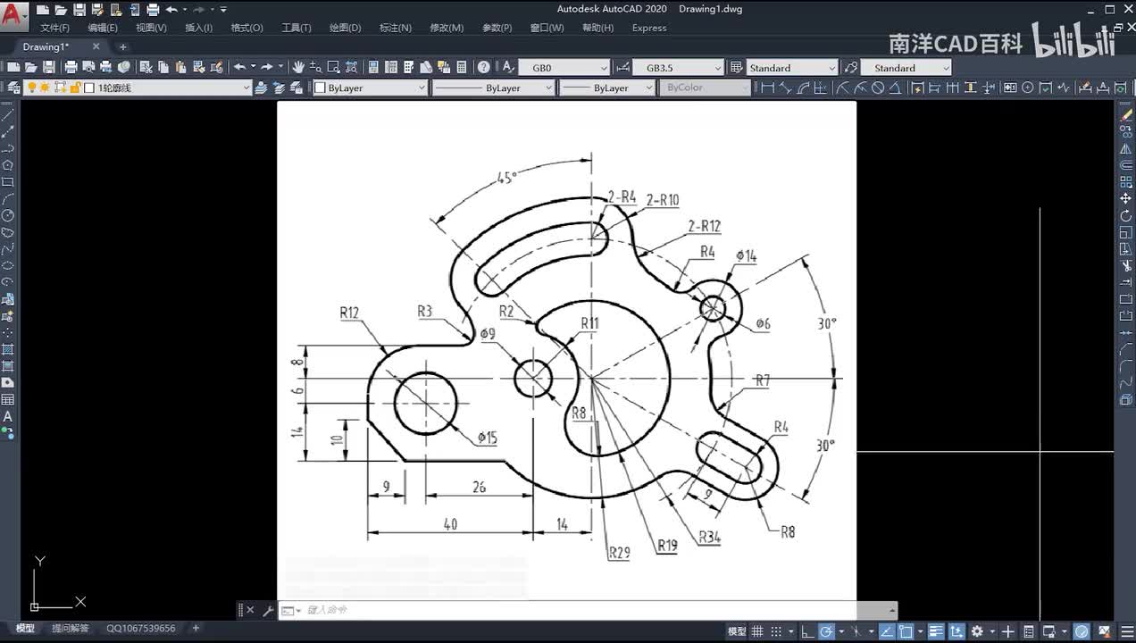Toggle 2D object snap square icon
The height and width of the screenshot is (643, 1136).
pos(906,631)
